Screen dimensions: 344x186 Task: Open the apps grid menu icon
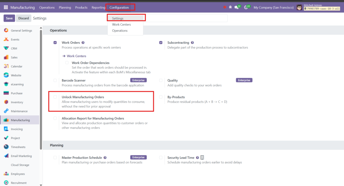point(6,7)
